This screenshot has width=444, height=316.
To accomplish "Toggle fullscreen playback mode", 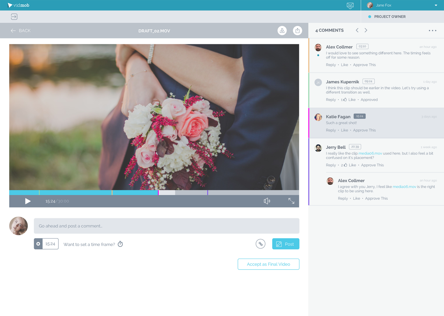I will point(291,201).
